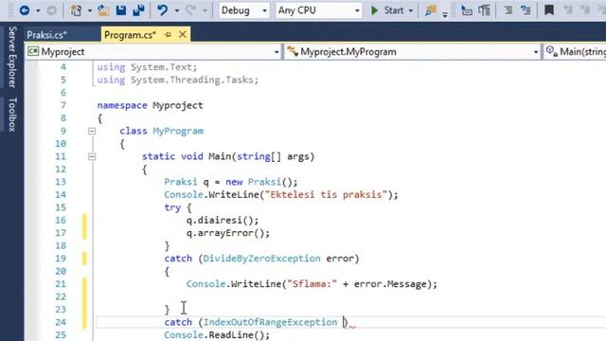Click the Previous Bookmark icon

click(x=567, y=10)
